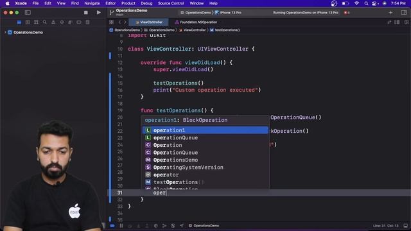Click Step over in debug bar
This screenshot has height=231, width=411.
[130, 225]
